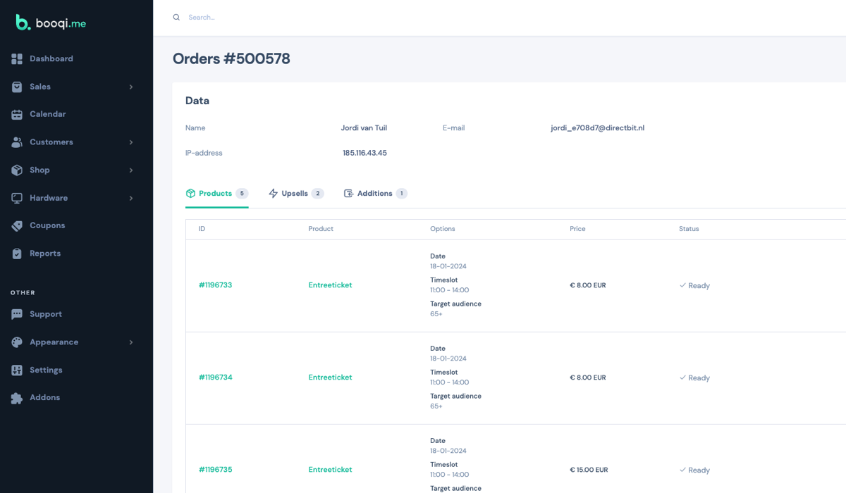Click the Addons puzzle piece icon
846x493 pixels.
click(17, 398)
